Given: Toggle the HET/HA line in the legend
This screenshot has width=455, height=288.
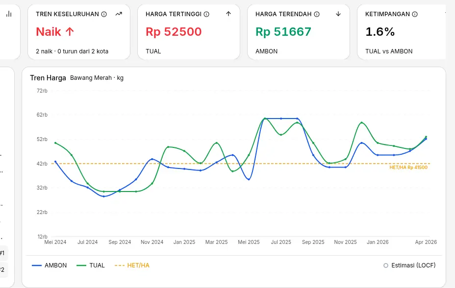Looking at the screenshot, I should (132, 265).
